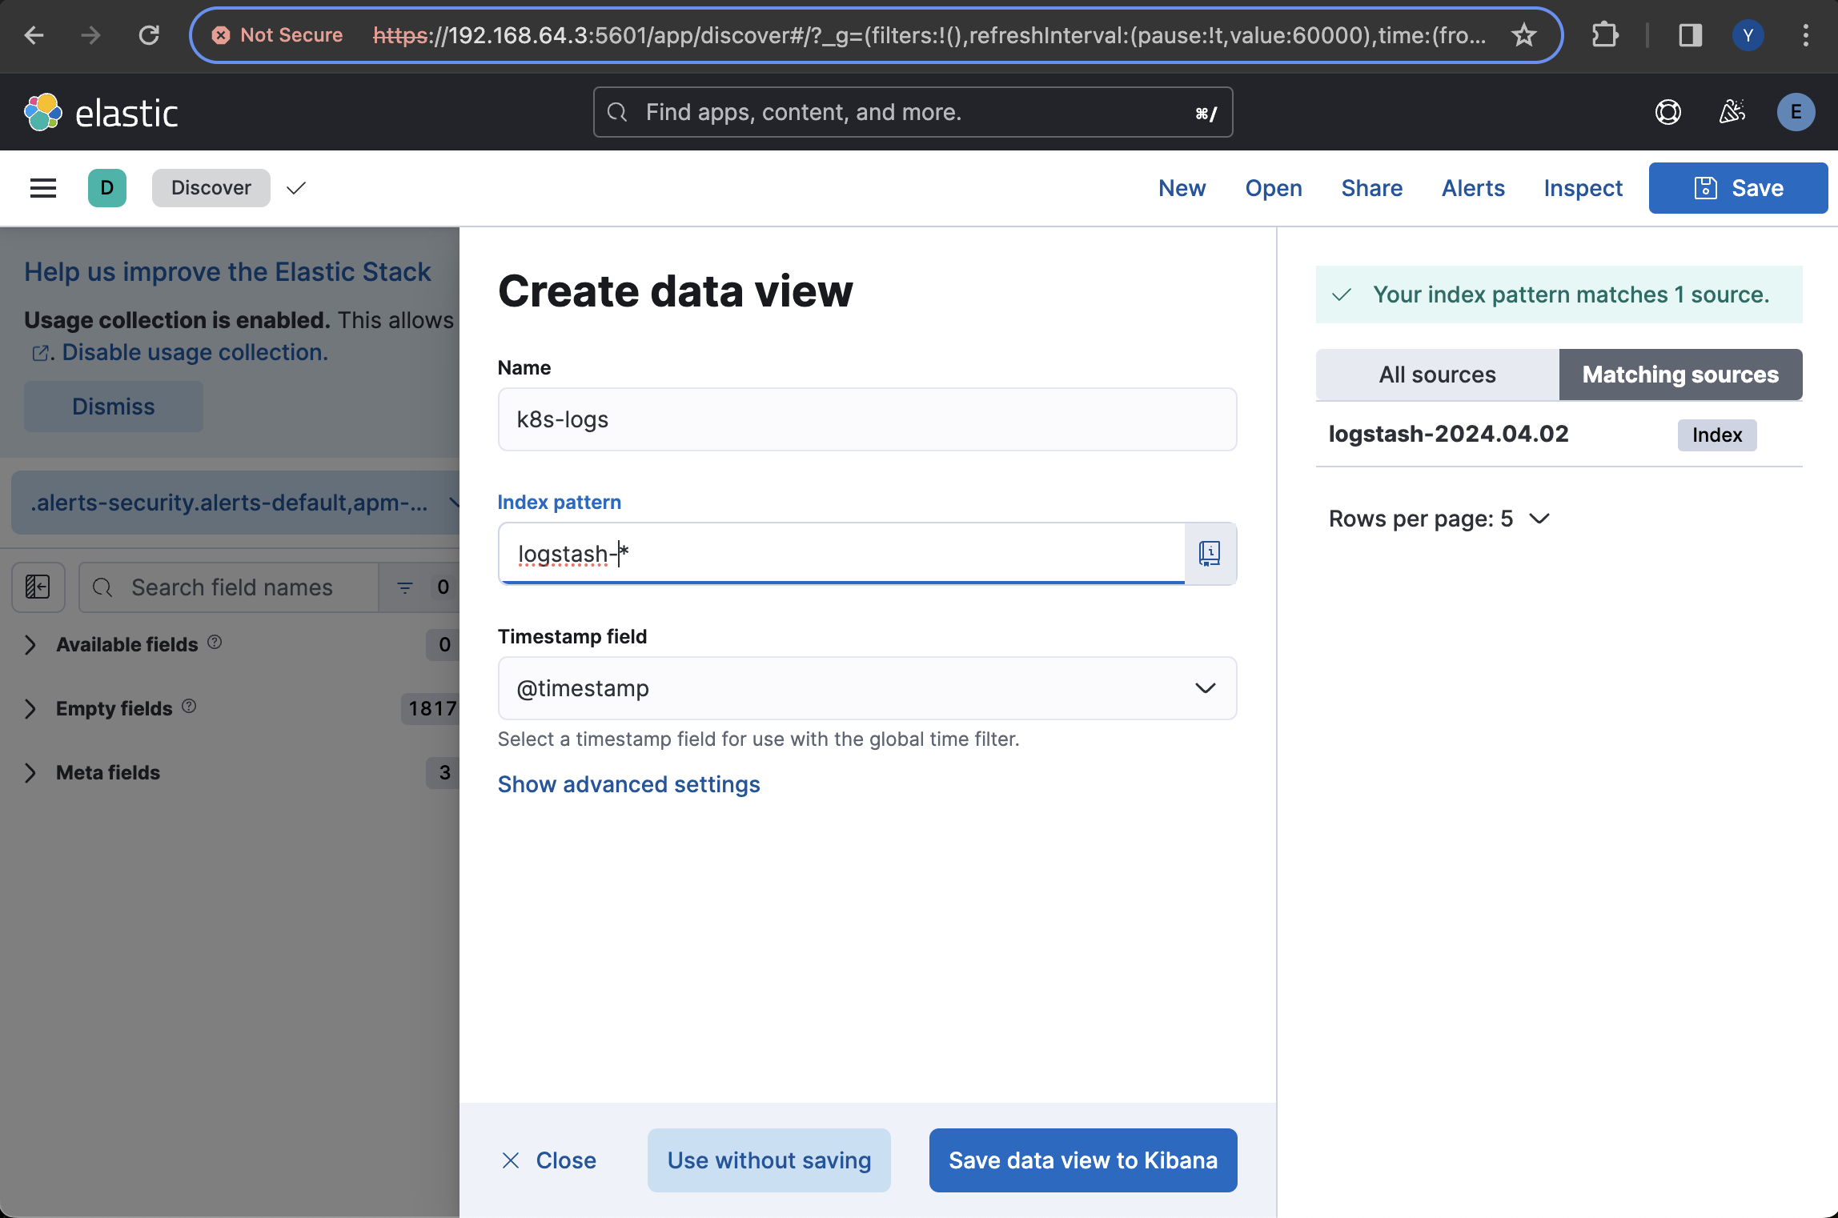Click Inspect in the top menu
Viewport: 1838px width, 1218px height.
pos(1583,188)
